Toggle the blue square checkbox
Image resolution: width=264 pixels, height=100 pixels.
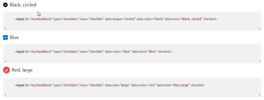pos(5,38)
